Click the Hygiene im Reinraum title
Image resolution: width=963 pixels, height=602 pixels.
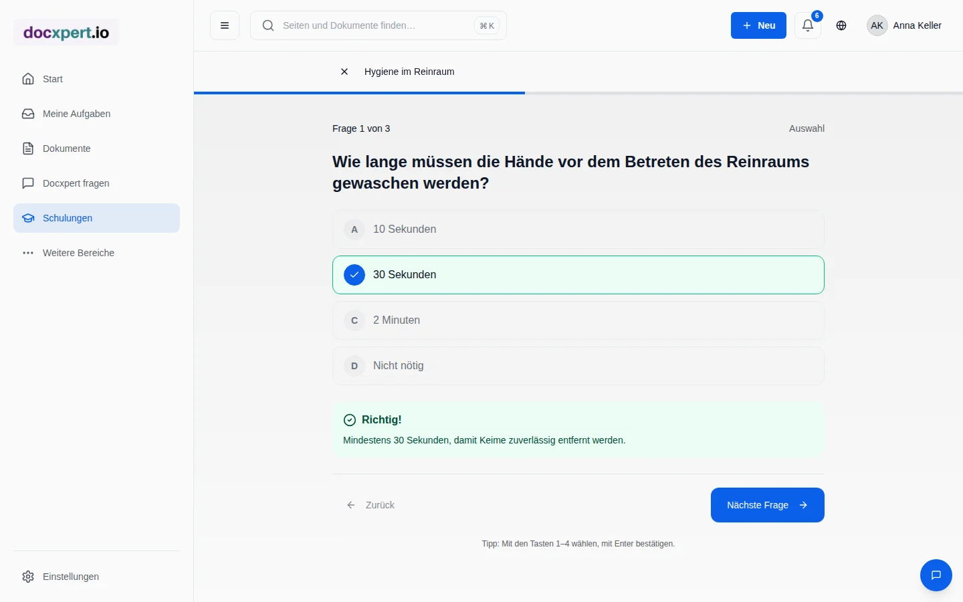pyautogui.click(x=409, y=72)
